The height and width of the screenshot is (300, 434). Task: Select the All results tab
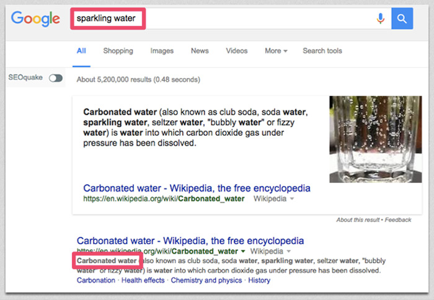[x=81, y=51]
